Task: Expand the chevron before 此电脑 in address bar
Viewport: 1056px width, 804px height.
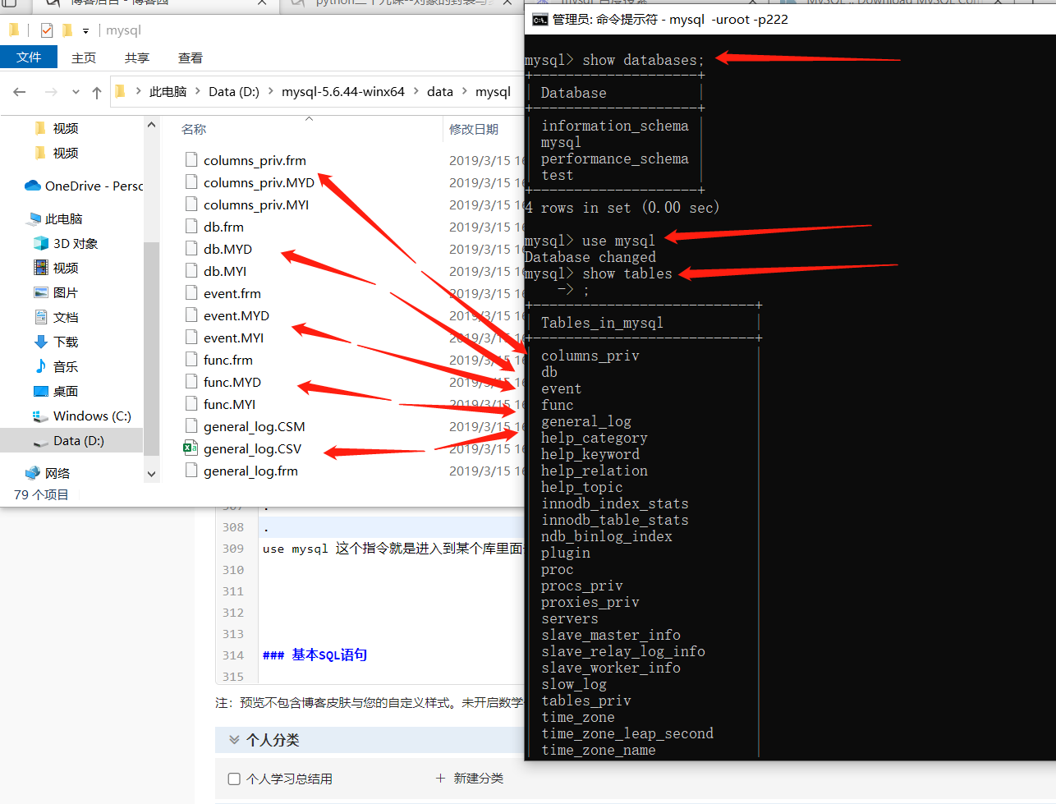Action: point(138,91)
